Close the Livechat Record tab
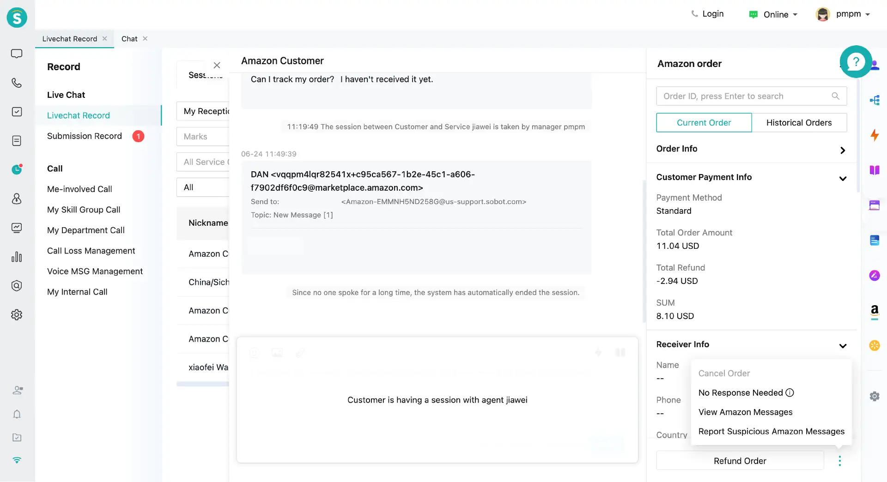This screenshot has height=482, width=887. pos(105,39)
